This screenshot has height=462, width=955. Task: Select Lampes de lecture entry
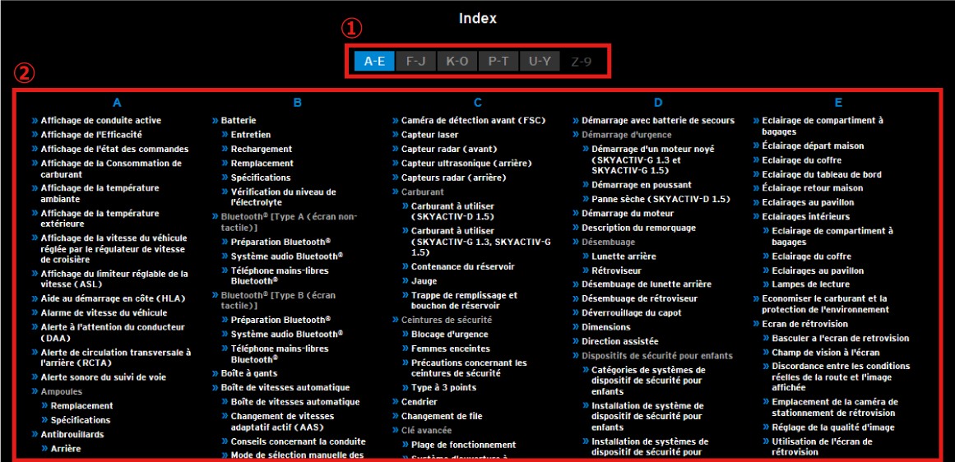click(x=810, y=284)
